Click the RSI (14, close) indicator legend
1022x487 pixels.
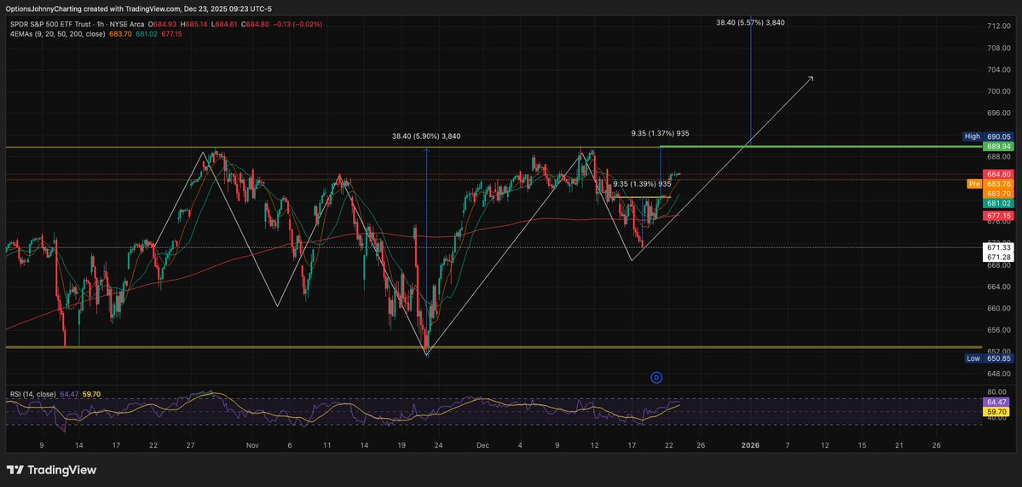tap(32, 394)
